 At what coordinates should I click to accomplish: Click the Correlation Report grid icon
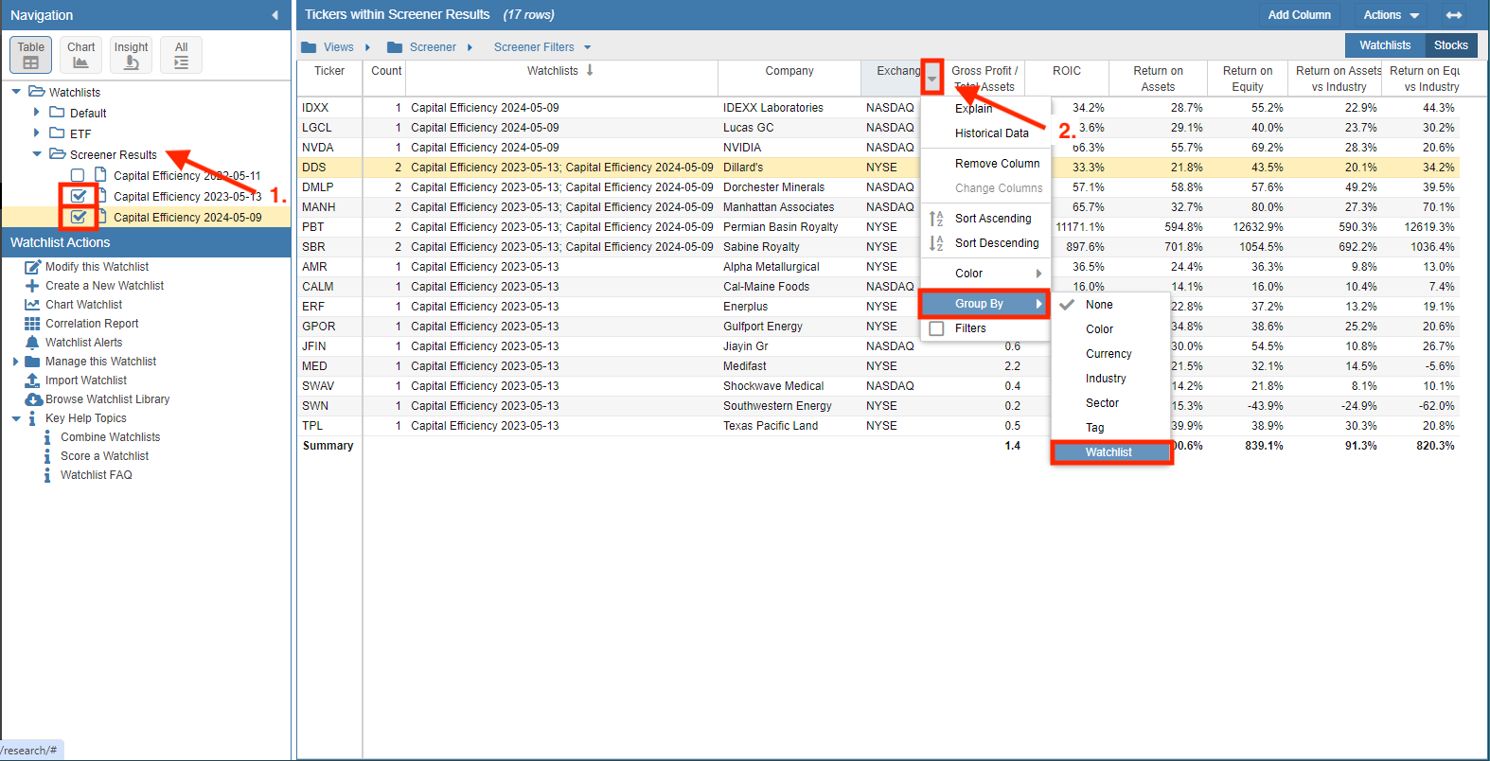[x=32, y=324]
